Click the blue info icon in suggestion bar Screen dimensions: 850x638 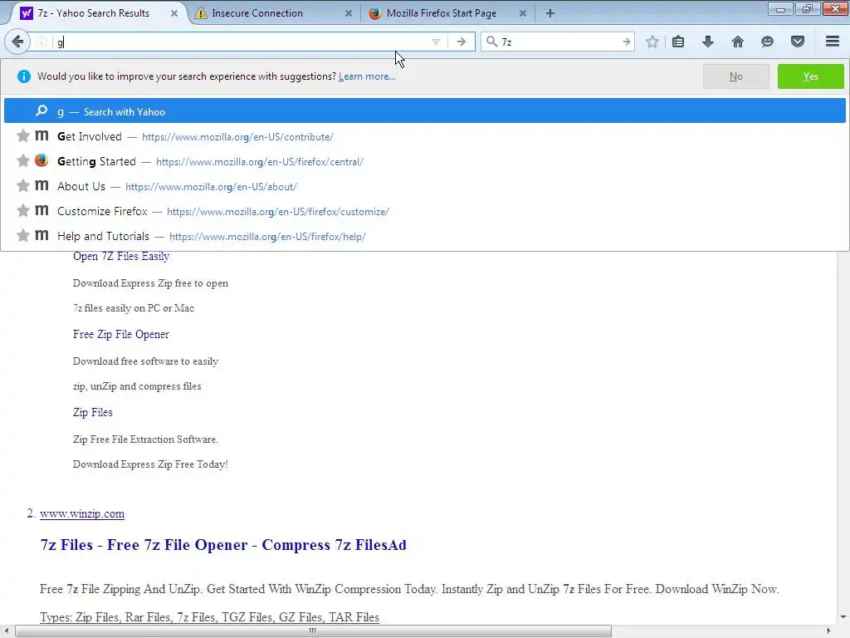[24, 76]
